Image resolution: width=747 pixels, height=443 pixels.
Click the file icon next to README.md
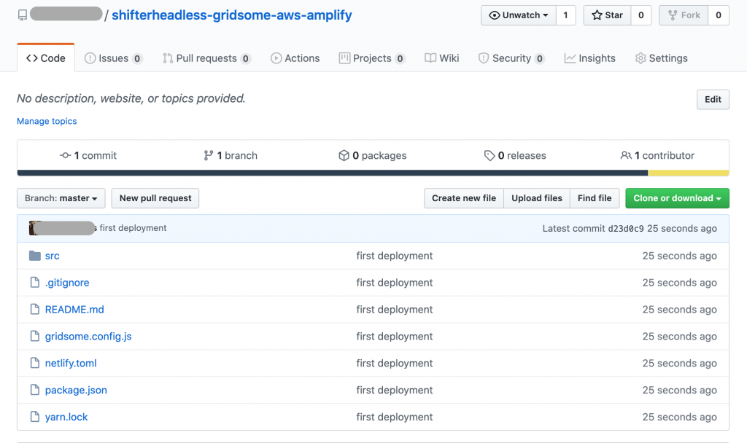pyautogui.click(x=35, y=309)
